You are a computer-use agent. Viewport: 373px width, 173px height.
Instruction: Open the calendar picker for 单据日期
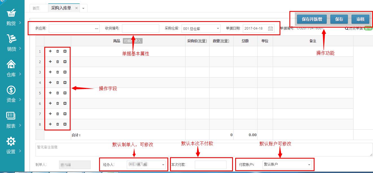click(x=270, y=28)
